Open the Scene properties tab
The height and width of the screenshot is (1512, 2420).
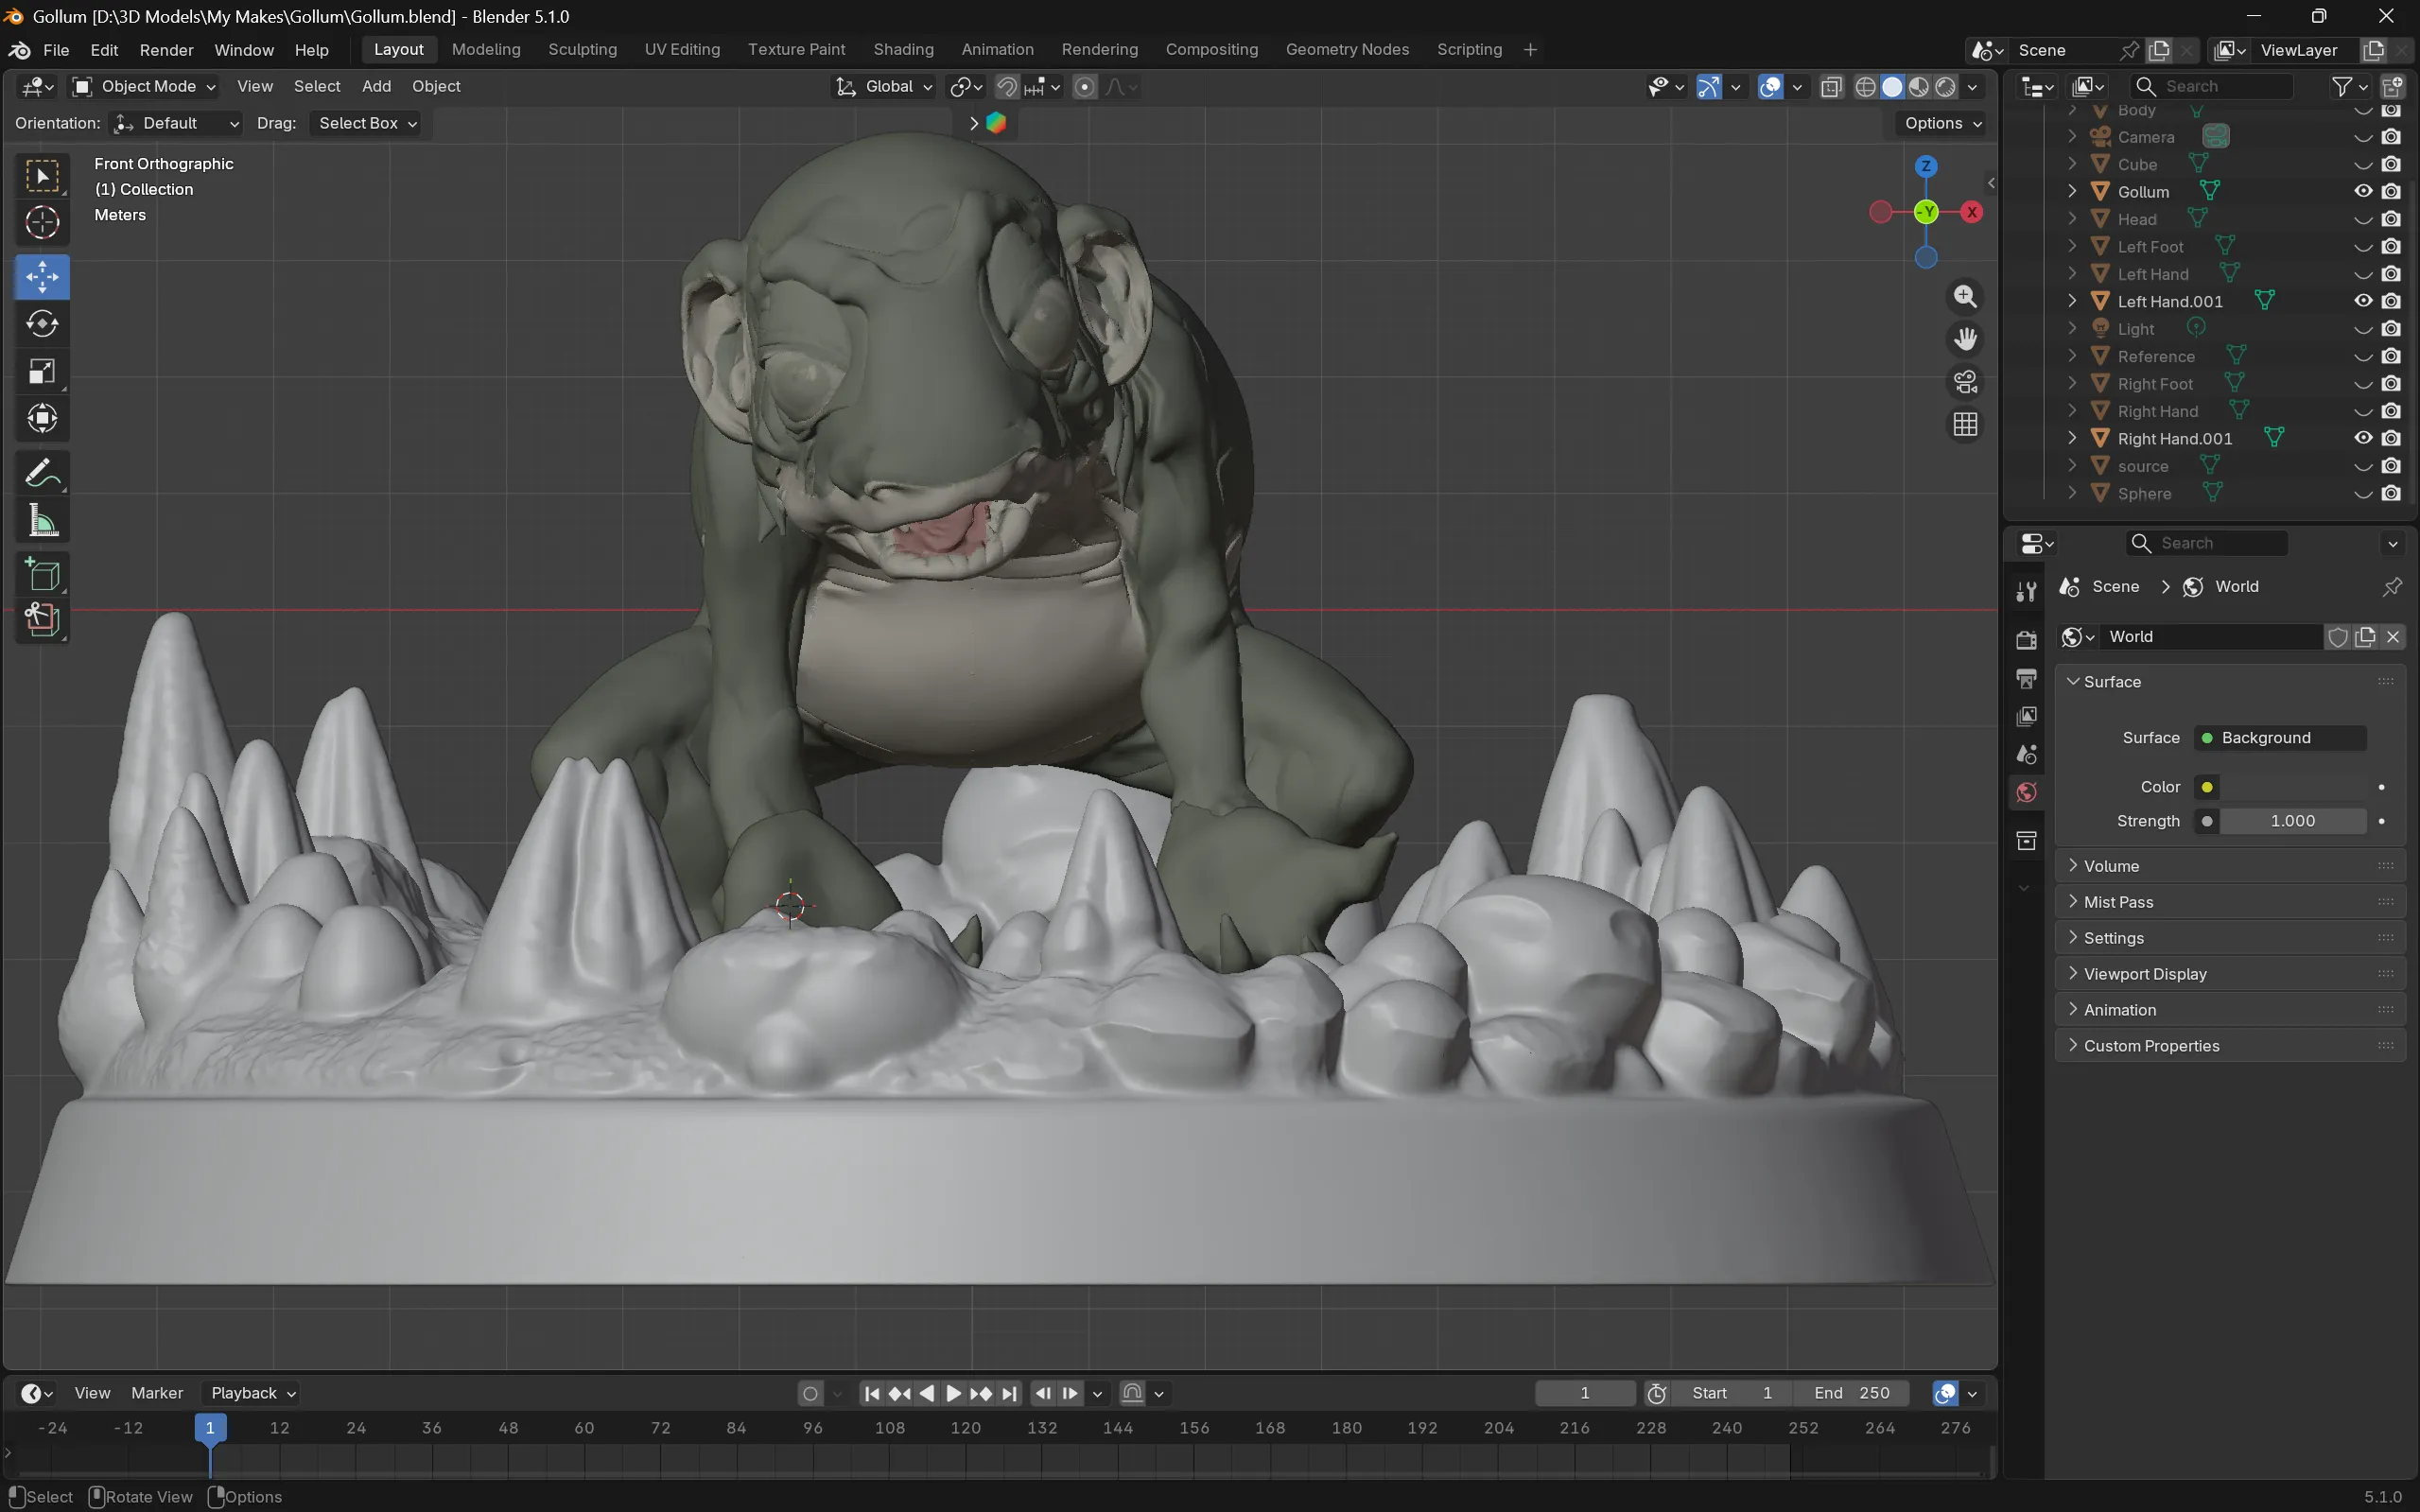(x=2026, y=754)
